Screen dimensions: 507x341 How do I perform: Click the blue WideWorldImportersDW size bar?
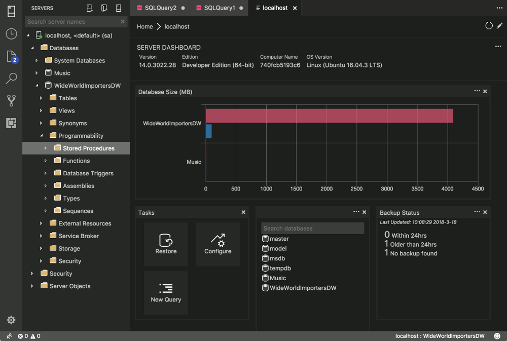tap(209, 131)
